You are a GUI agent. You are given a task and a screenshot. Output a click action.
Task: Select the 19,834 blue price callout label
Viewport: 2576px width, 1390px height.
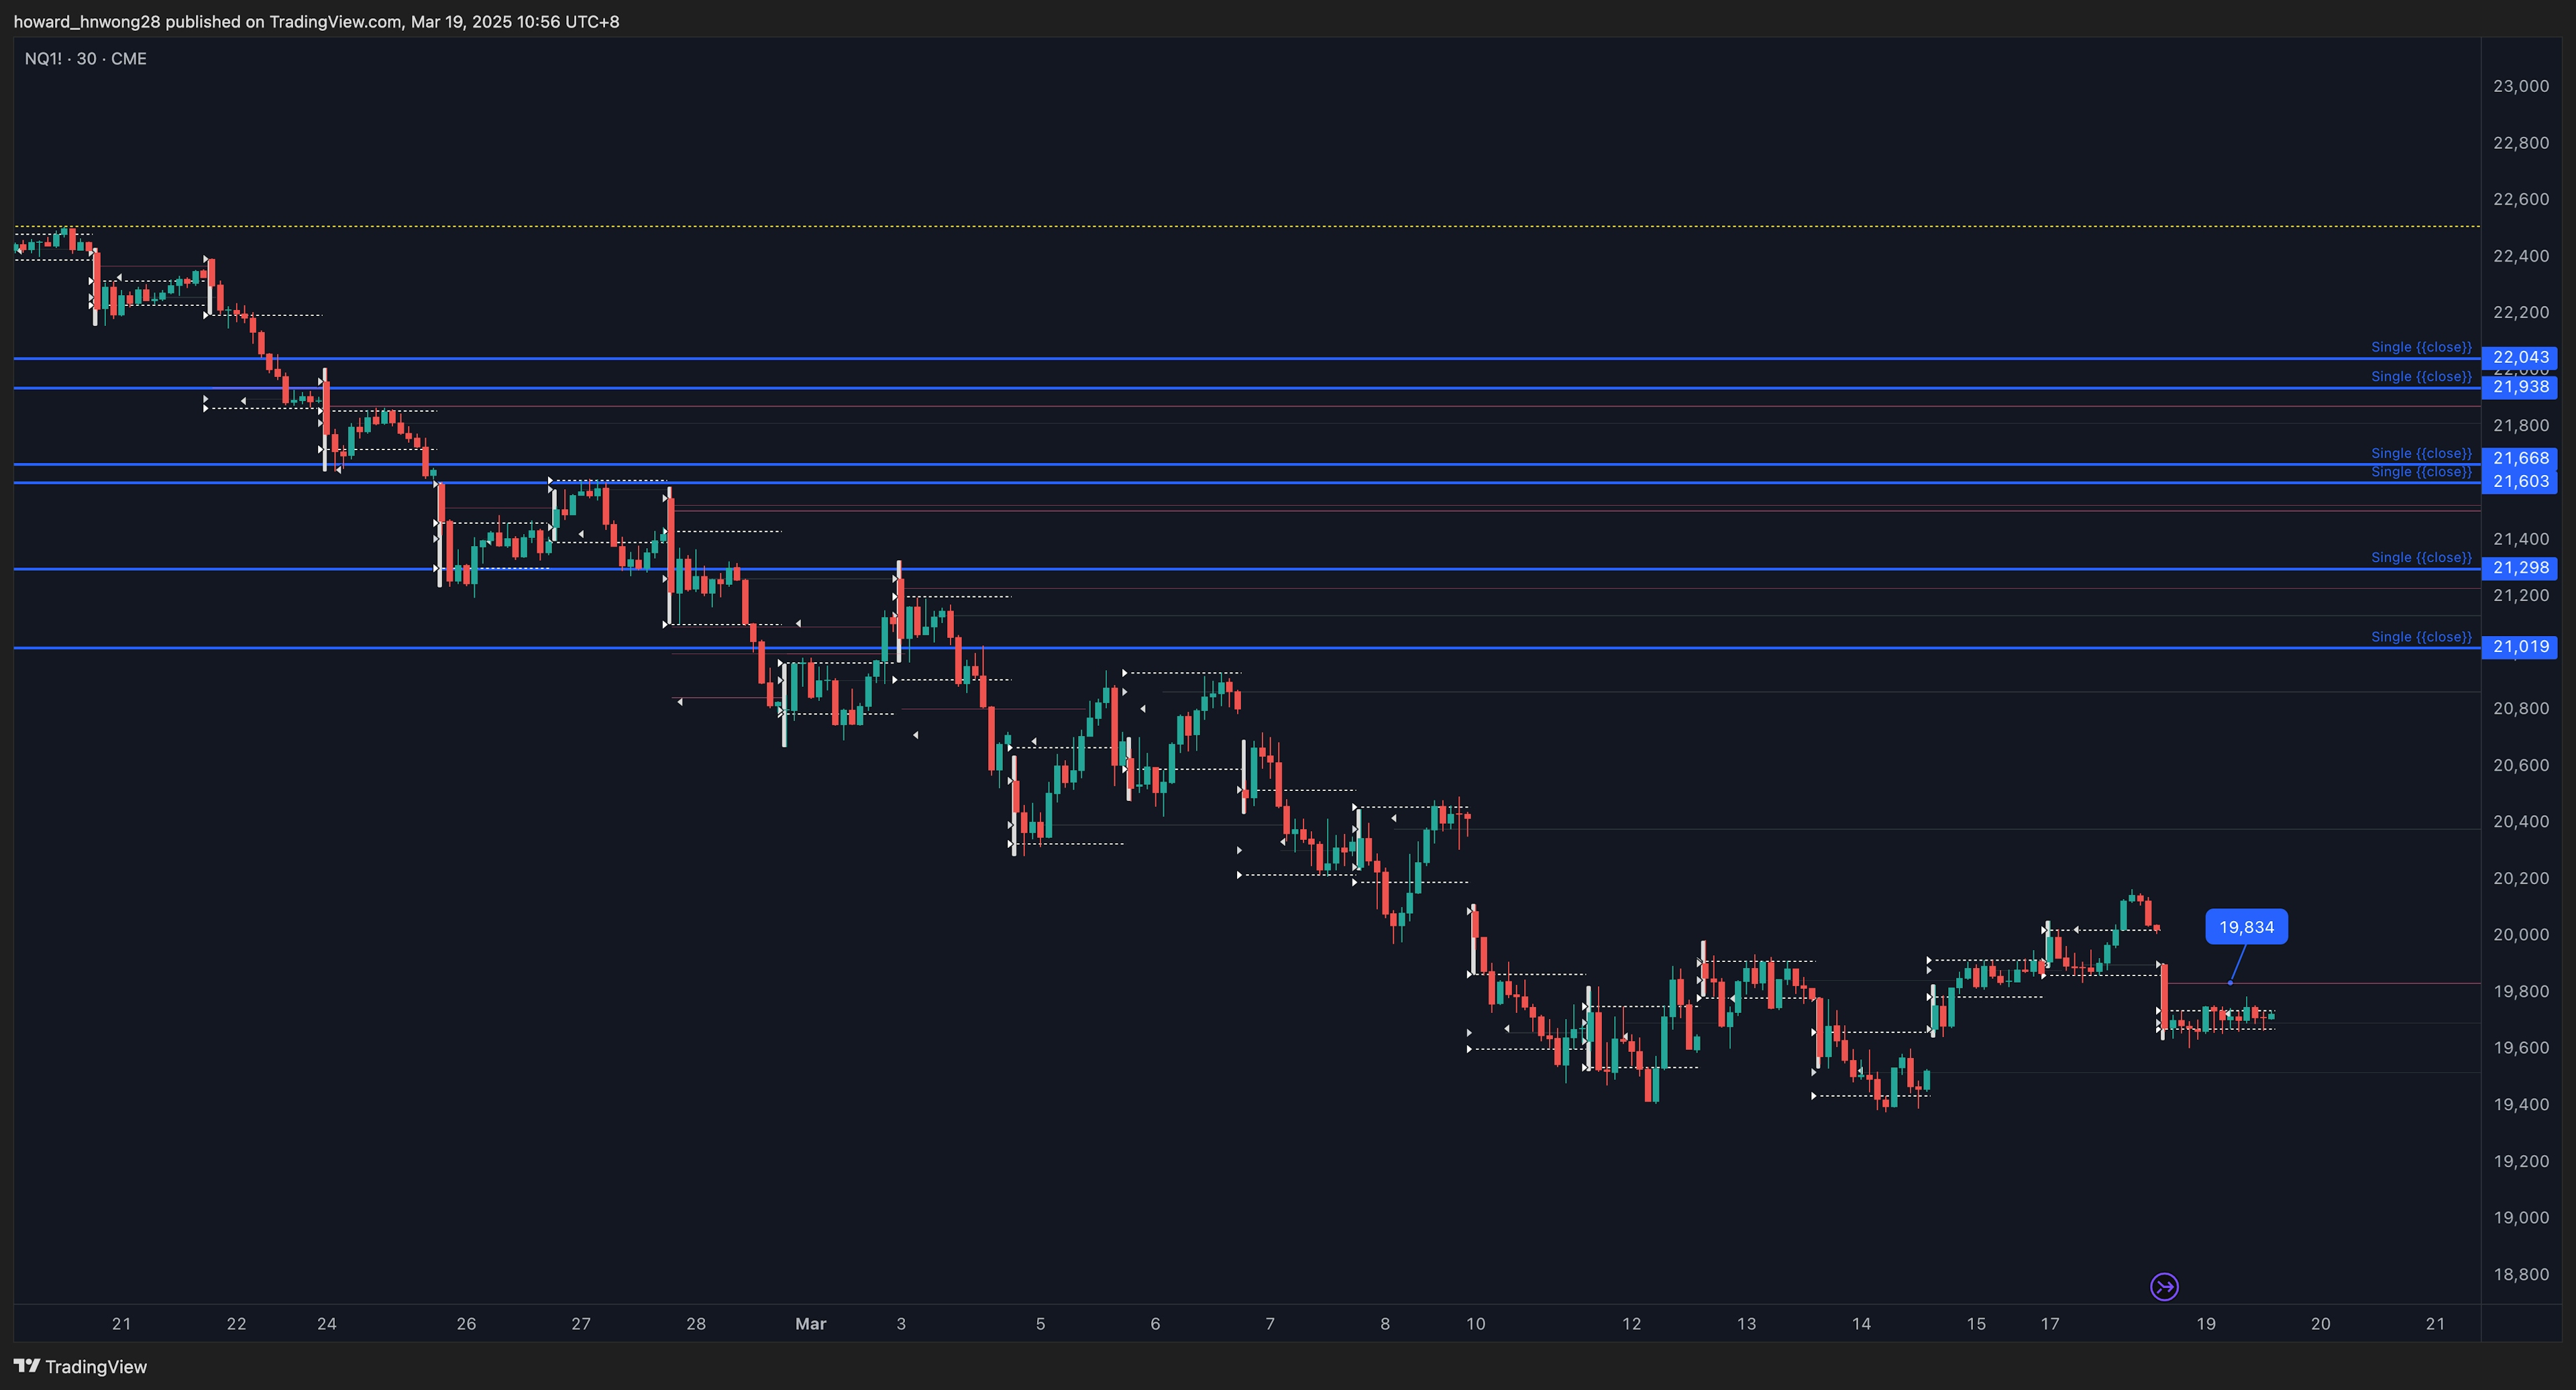point(2246,926)
